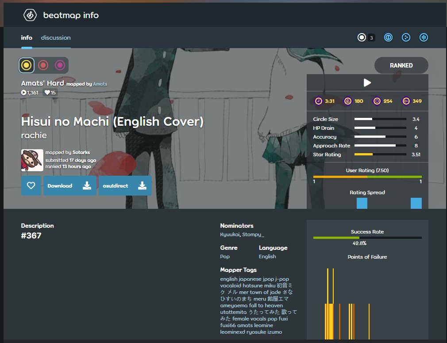
Task: Click the User Rating bar
Action: (x=367, y=177)
